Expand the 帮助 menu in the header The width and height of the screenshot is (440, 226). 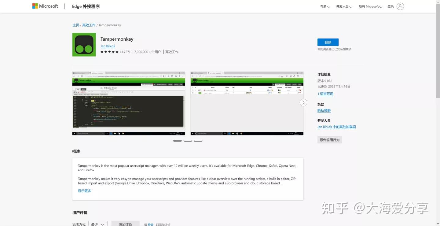click(x=325, y=6)
